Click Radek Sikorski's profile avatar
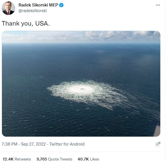 pos(8,8)
